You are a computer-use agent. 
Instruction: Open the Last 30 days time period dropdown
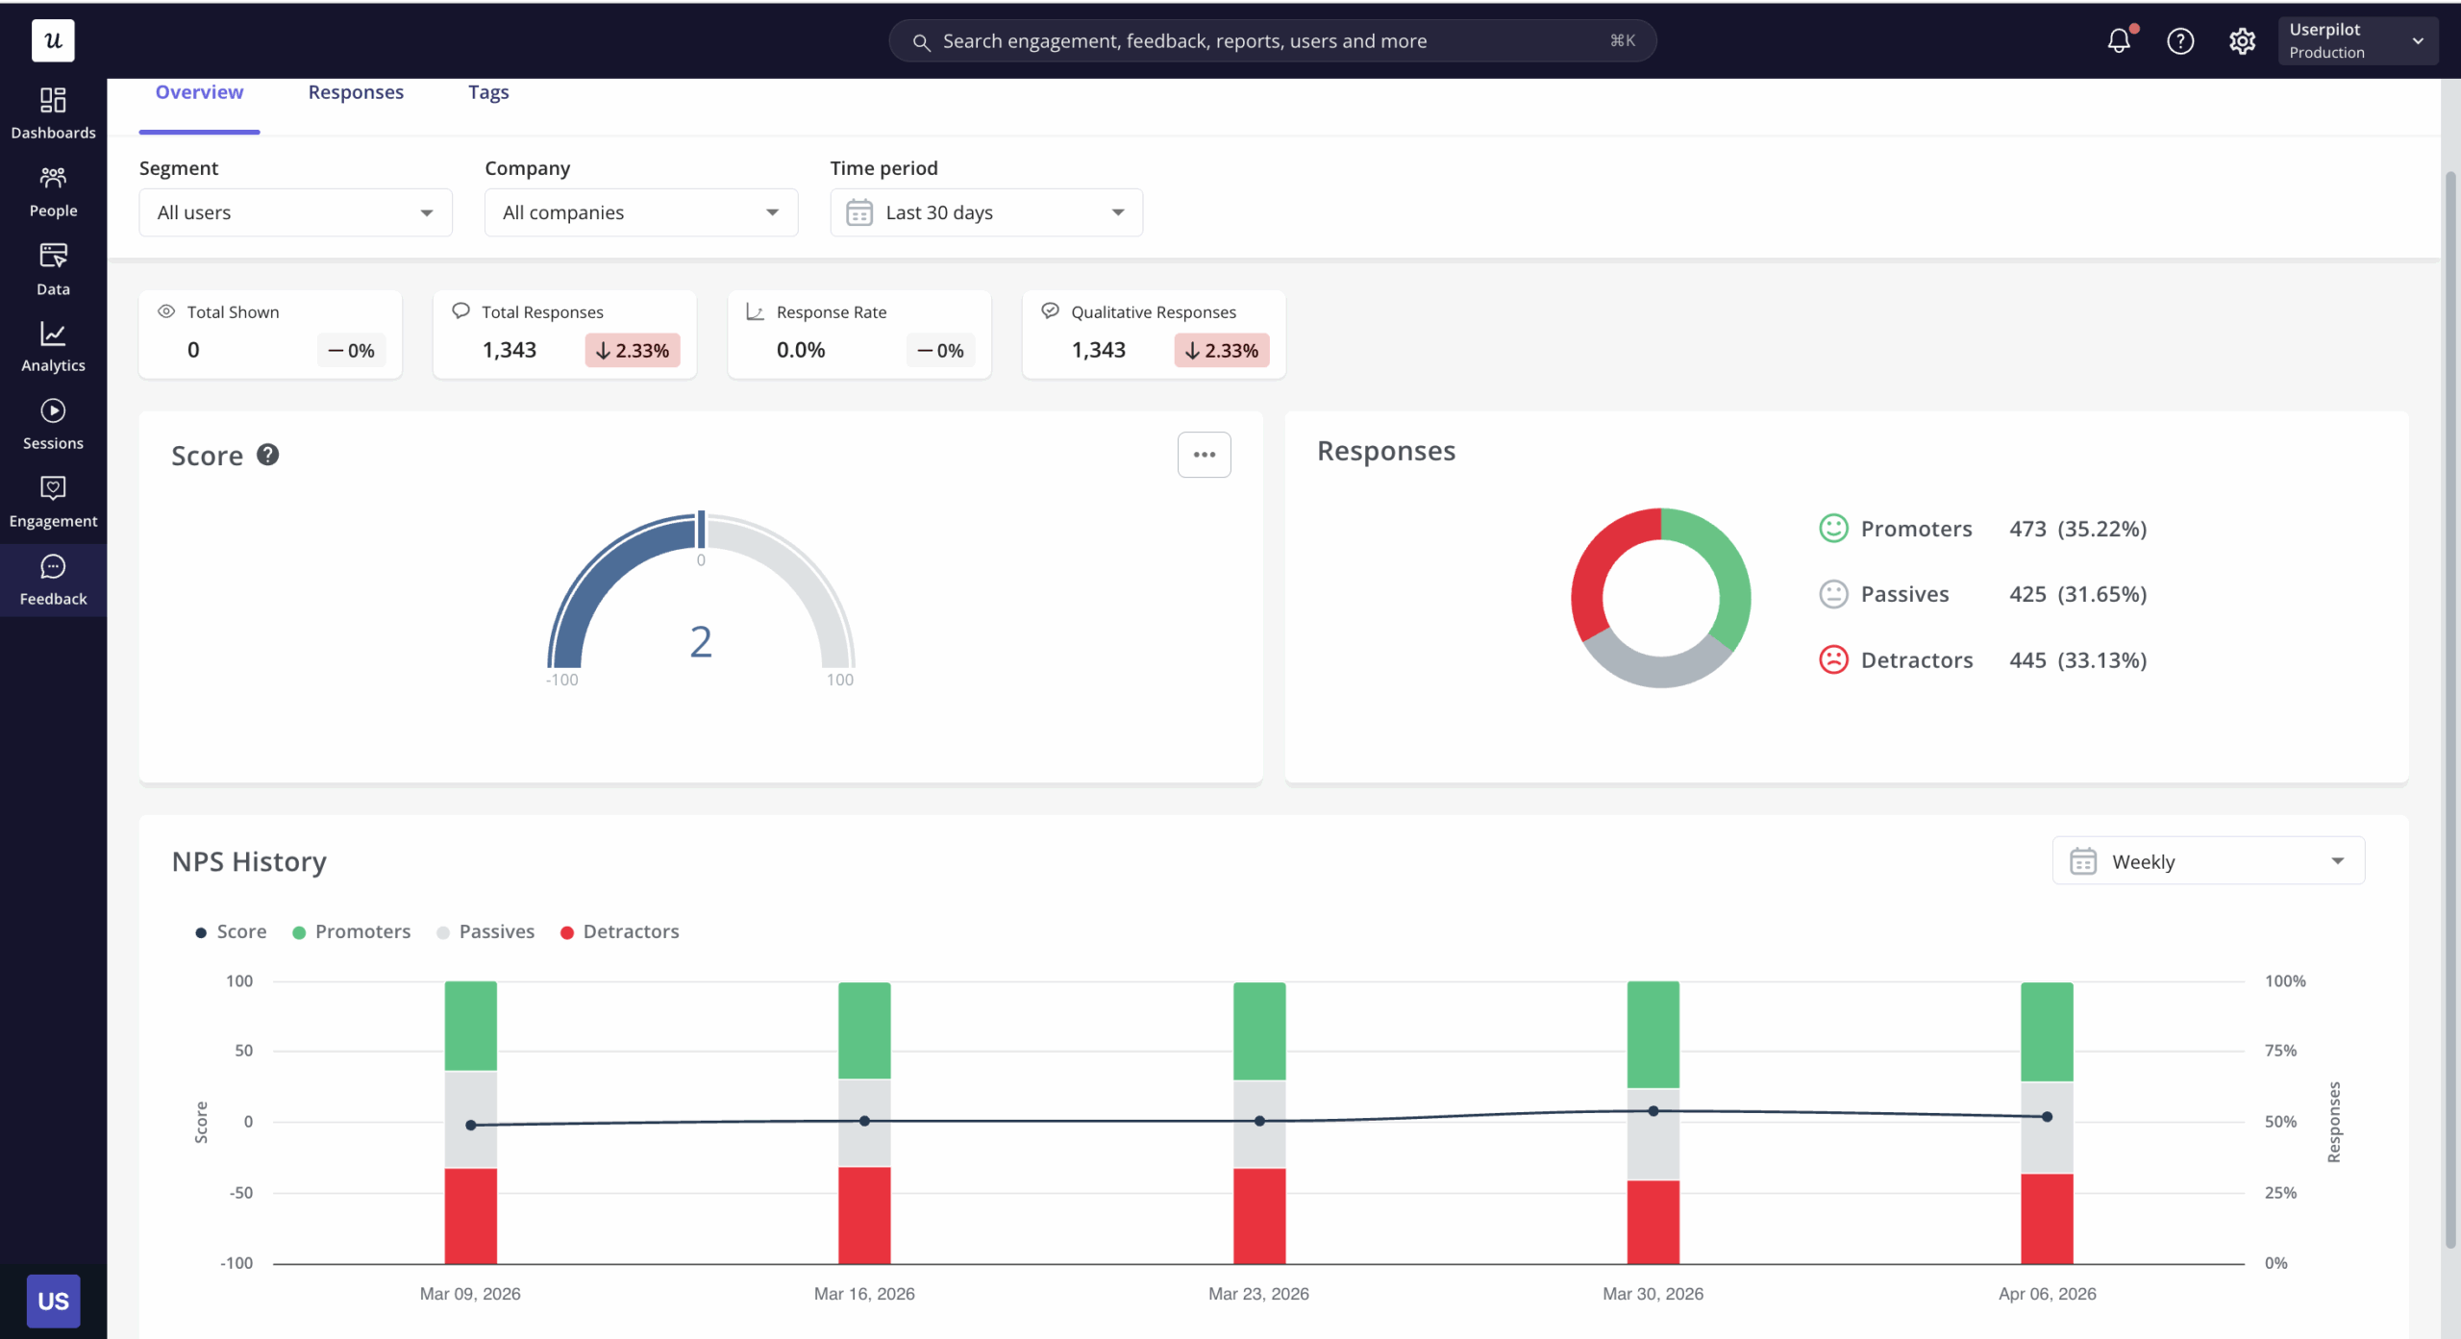coord(986,212)
